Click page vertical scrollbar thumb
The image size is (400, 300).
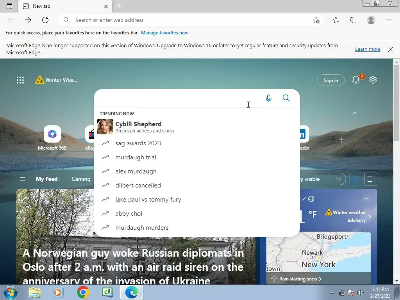point(397,103)
